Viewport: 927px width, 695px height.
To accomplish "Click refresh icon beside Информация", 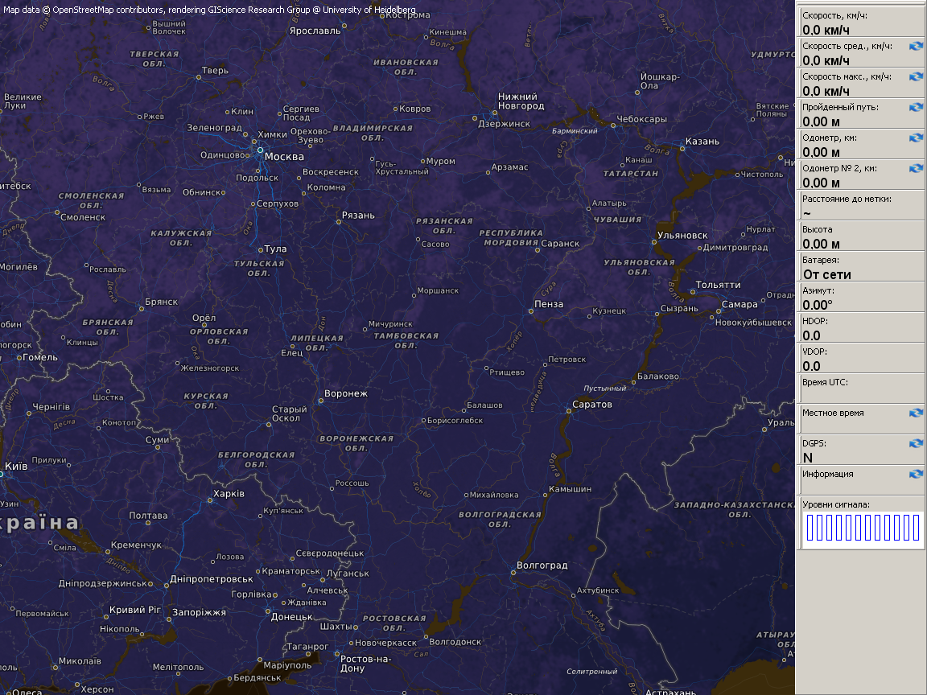I will click(x=916, y=475).
